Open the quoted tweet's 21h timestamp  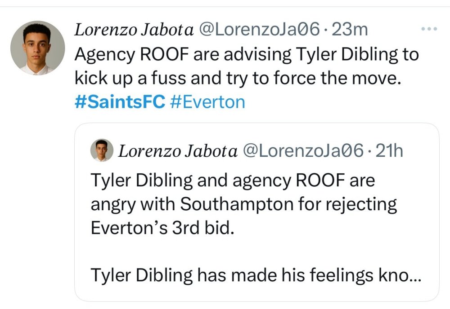click(389, 151)
